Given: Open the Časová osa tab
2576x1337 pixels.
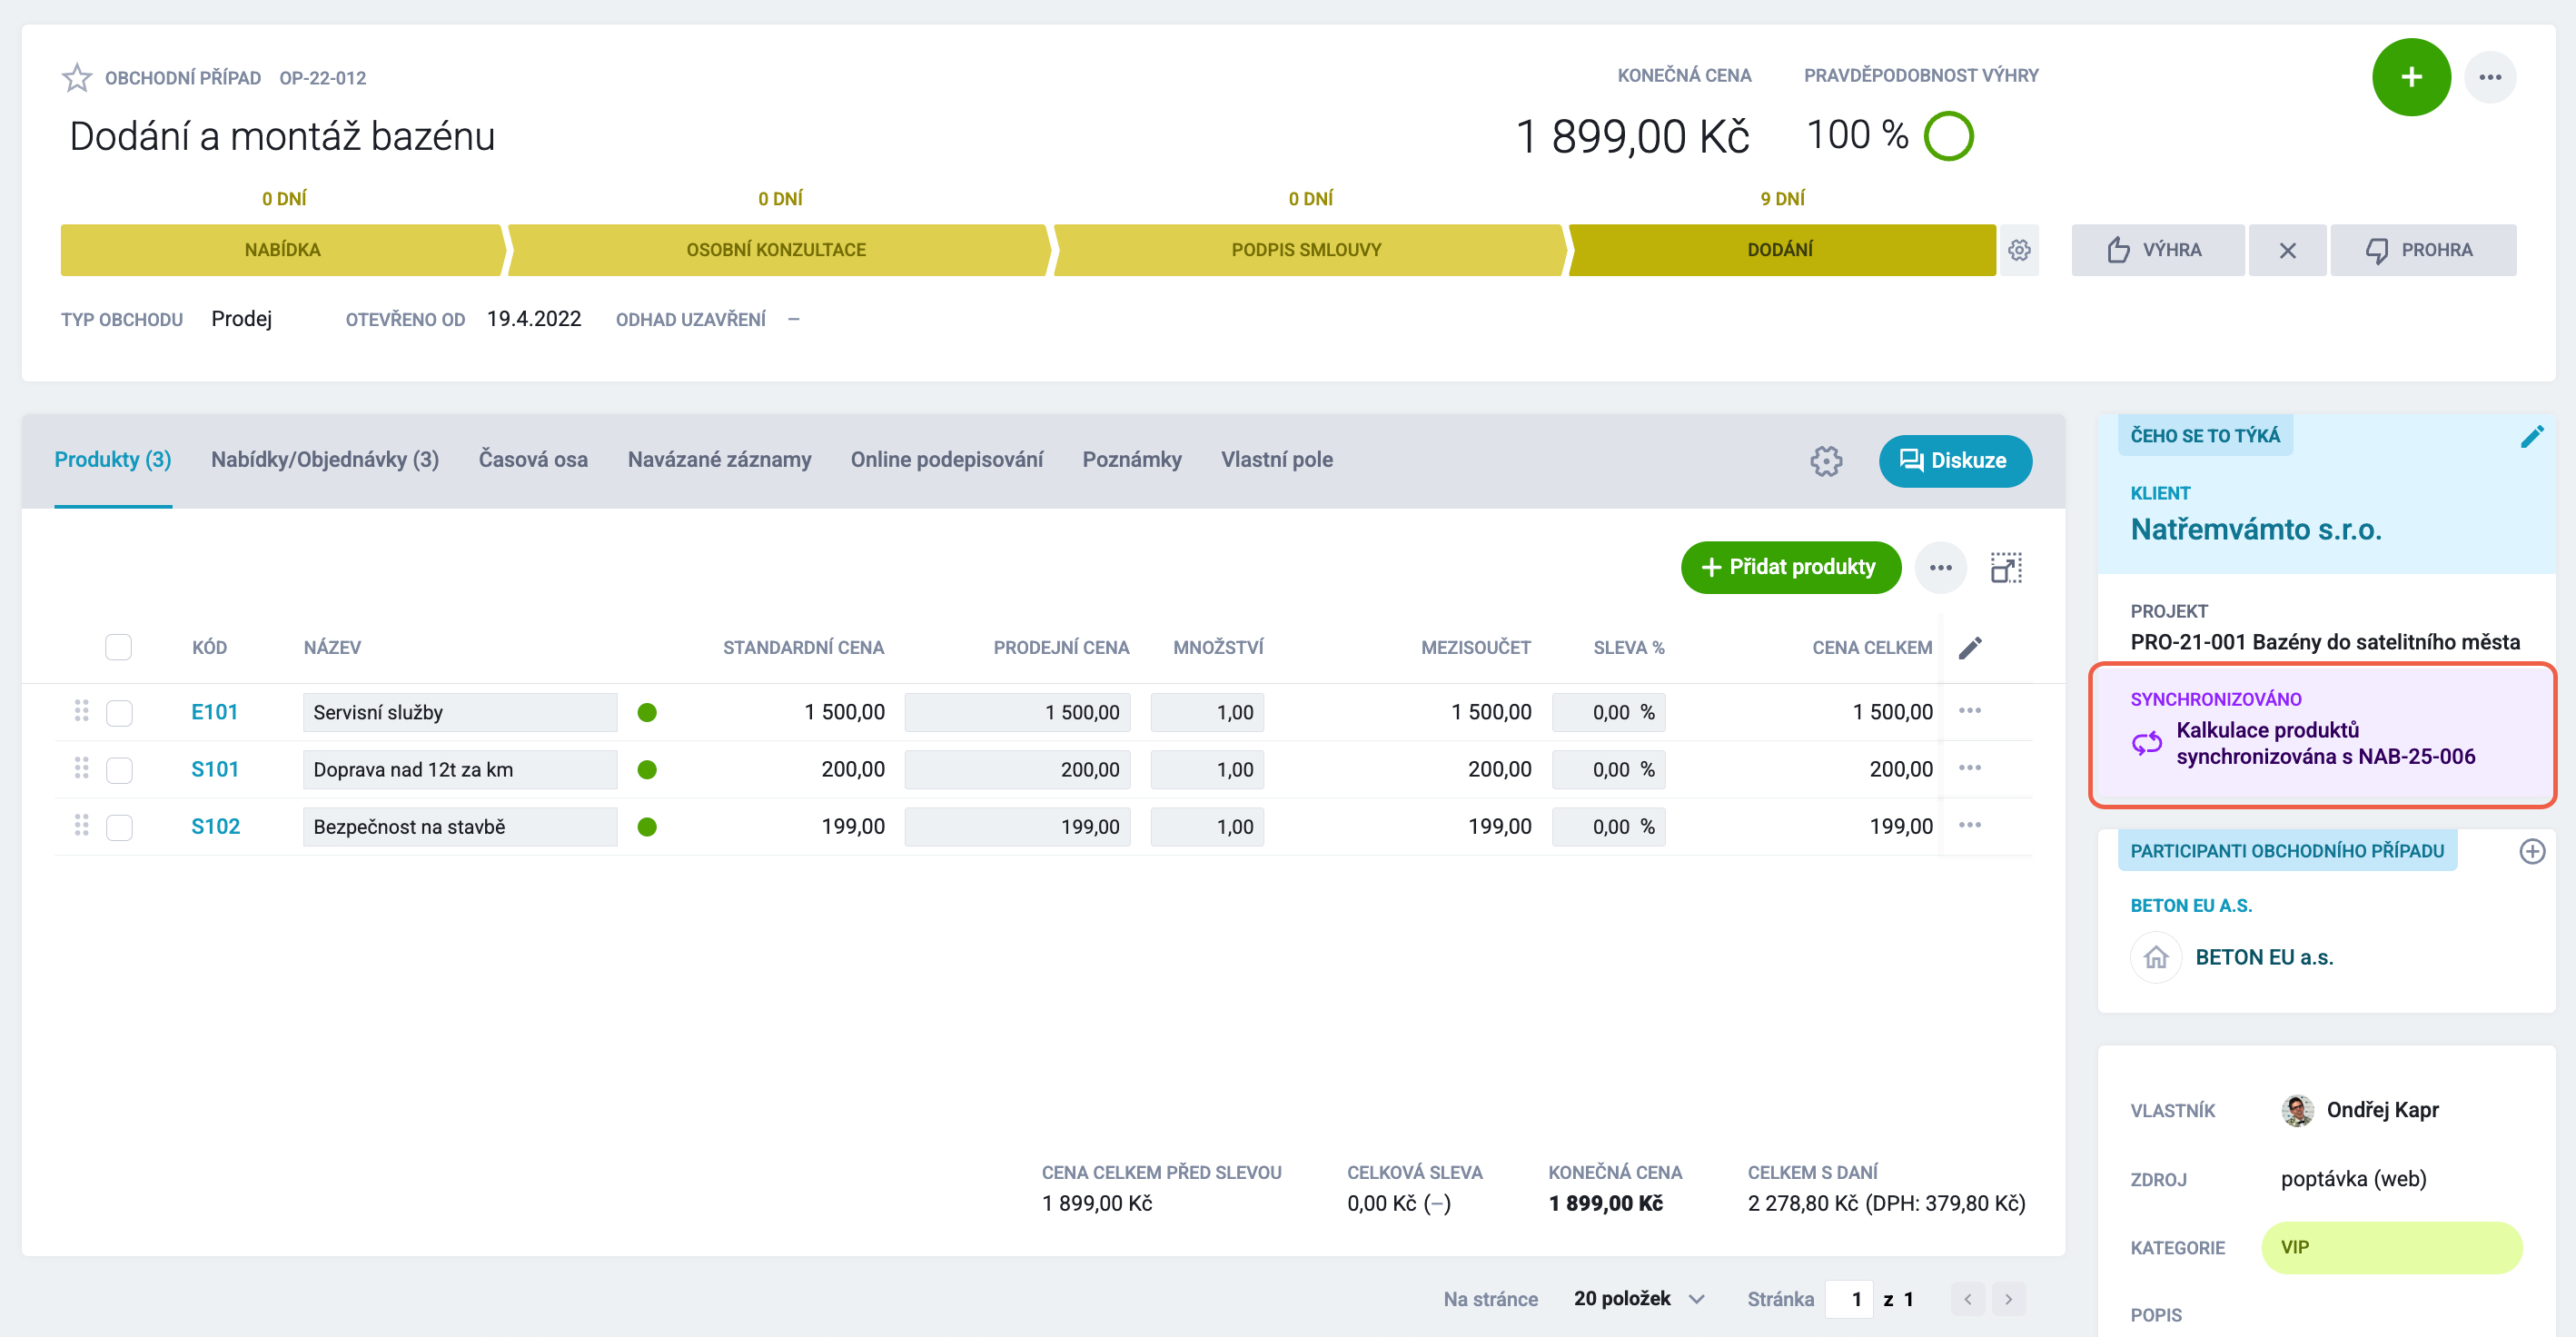Looking at the screenshot, I should [533, 460].
